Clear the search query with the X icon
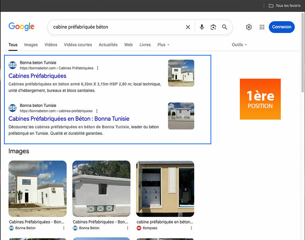This screenshot has height=240, width=305. [188, 27]
